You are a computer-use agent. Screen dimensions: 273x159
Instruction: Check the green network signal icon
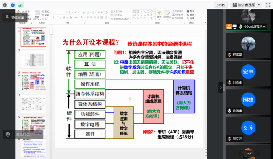point(20,5)
